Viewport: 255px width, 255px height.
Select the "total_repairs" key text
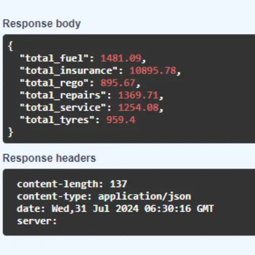[x=63, y=95]
